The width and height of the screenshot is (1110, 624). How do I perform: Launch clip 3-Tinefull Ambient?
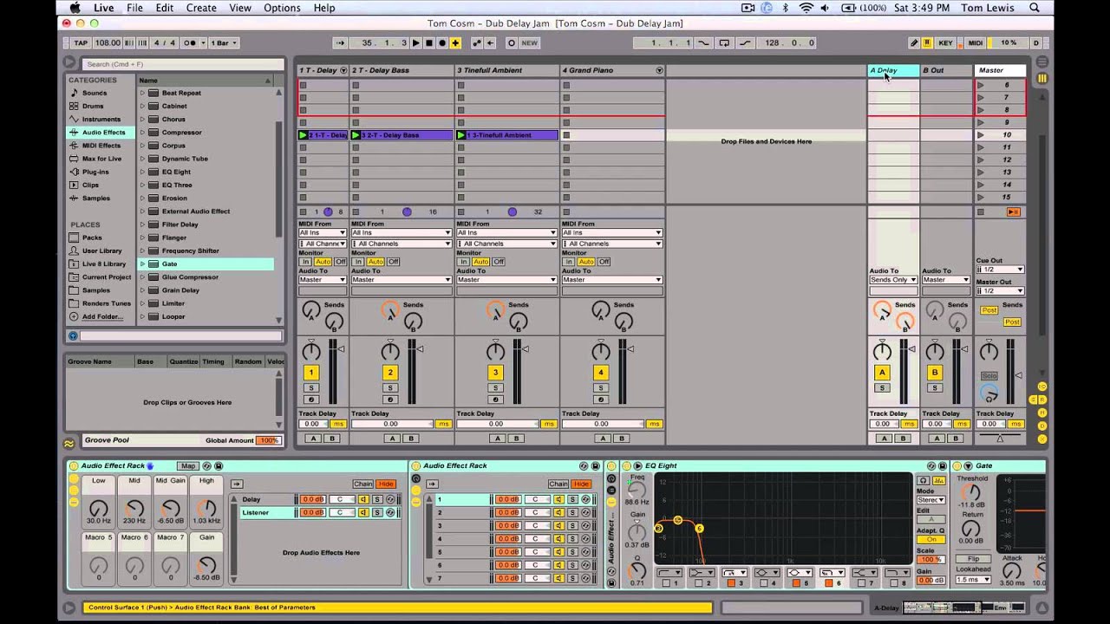[x=461, y=135]
